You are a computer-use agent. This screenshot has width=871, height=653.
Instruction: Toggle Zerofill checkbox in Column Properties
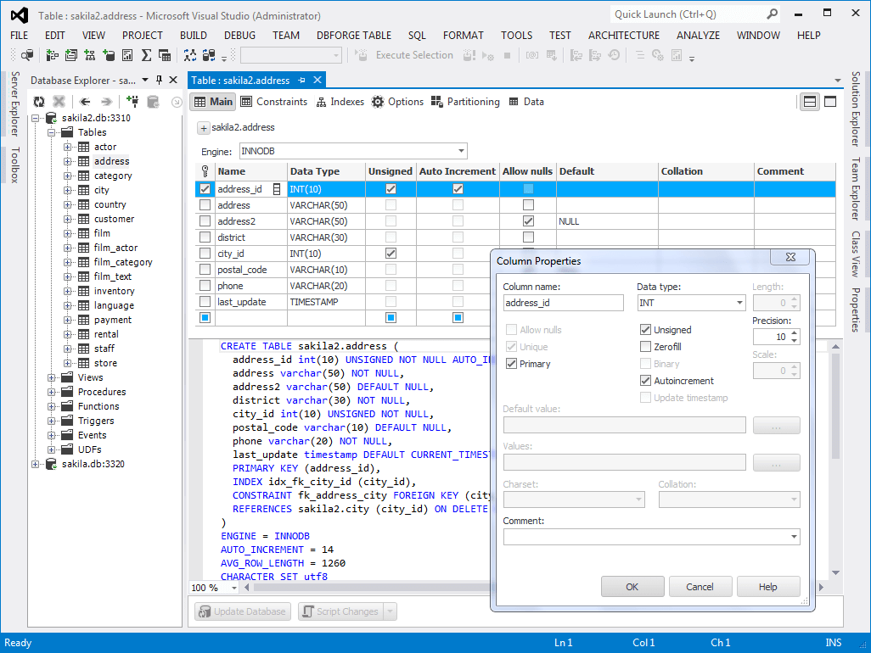tap(645, 347)
